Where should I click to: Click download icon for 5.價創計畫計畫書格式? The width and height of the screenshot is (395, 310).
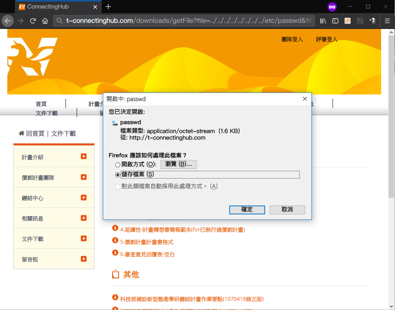tap(115, 240)
